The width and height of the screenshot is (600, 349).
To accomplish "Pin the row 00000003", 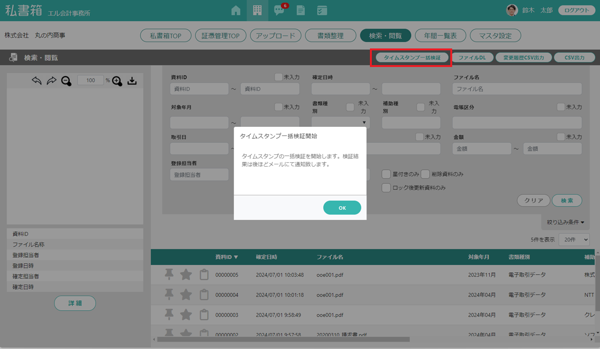I will click(169, 314).
